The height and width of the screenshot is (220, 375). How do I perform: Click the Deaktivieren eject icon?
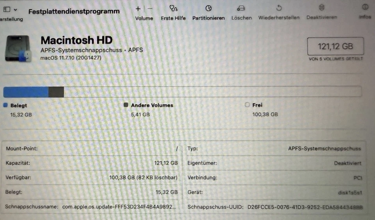(x=321, y=8)
